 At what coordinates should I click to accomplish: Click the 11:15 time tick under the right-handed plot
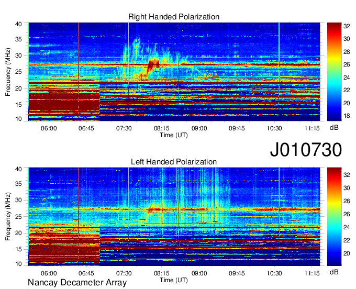click(312, 128)
